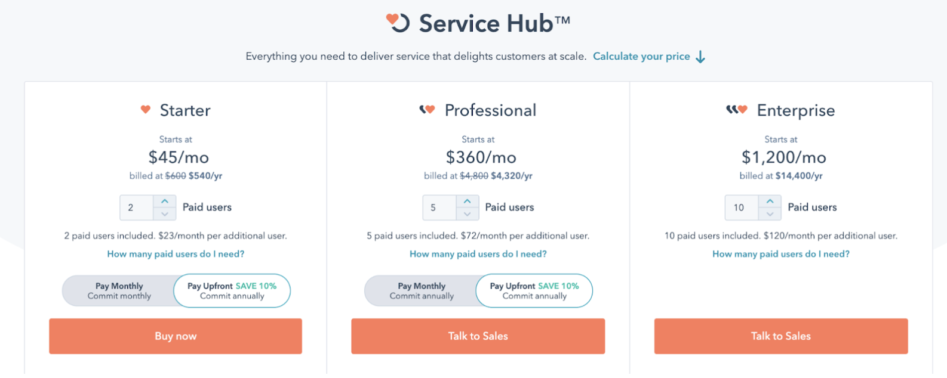The height and width of the screenshot is (378, 947).
Task: Click Talk to Sales under Professional
Action: [478, 336]
